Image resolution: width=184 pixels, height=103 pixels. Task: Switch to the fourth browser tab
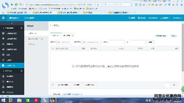[x=95, y=13]
